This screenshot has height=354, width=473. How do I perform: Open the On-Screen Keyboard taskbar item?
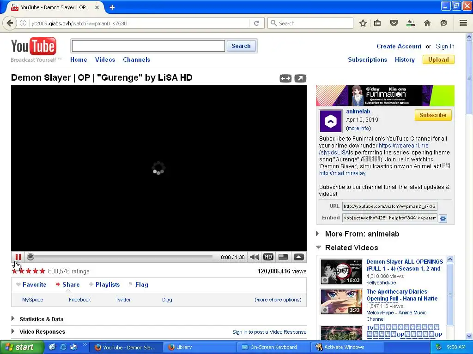pos(273,347)
